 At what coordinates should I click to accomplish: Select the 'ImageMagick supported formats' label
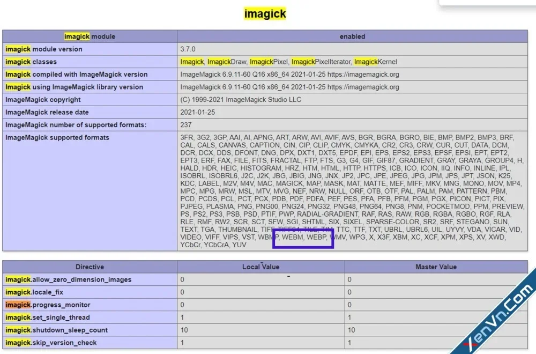point(57,137)
